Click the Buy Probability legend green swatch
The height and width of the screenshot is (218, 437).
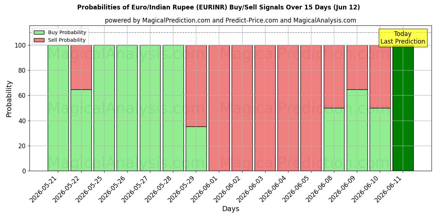pyautogui.click(x=39, y=32)
